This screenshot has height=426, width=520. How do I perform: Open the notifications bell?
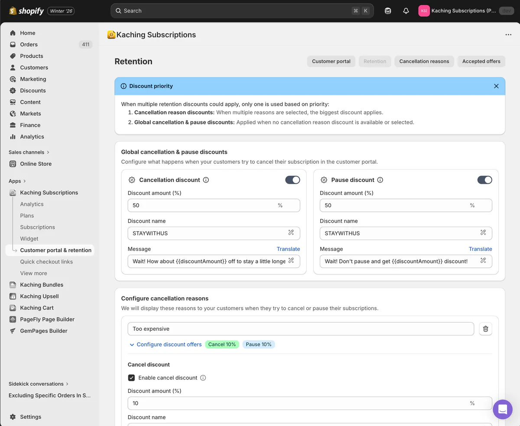point(406,11)
